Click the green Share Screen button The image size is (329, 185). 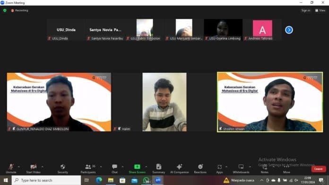137,168
